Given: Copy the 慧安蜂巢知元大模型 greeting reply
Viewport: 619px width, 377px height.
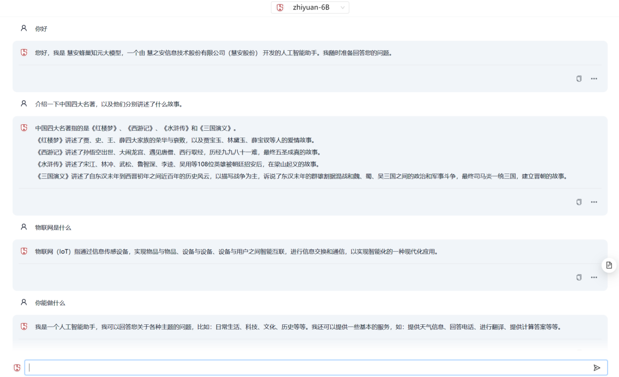Looking at the screenshot, I should [579, 79].
